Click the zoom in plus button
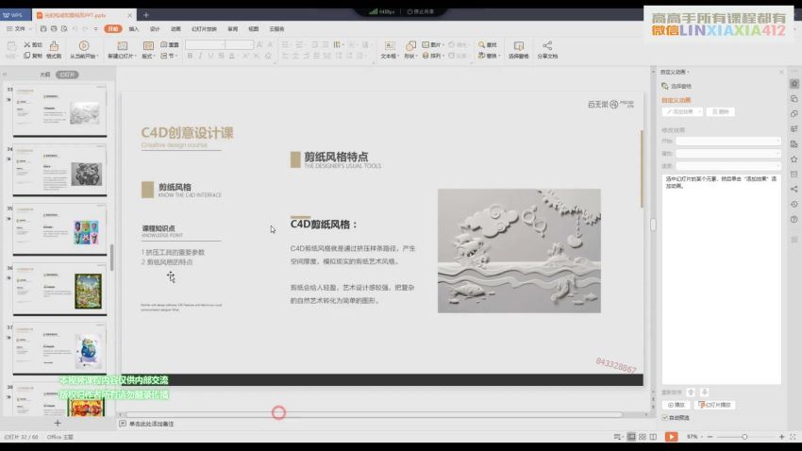The width and height of the screenshot is (802, 451). coord(781,437)
